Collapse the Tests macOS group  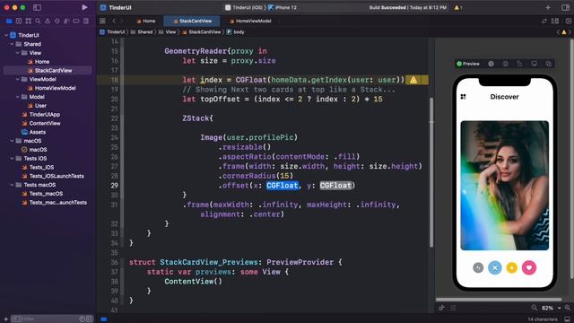(x=12, y=185)
